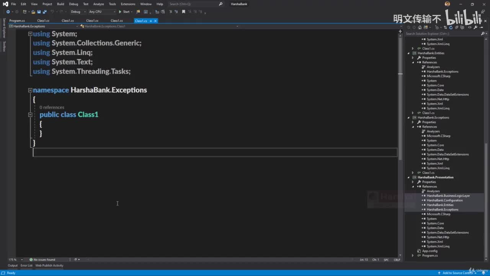The image size is (490, 276).
Task: Select Analyzers under HarshaBank.Exceptions references
Action: (x=433, y=131)
